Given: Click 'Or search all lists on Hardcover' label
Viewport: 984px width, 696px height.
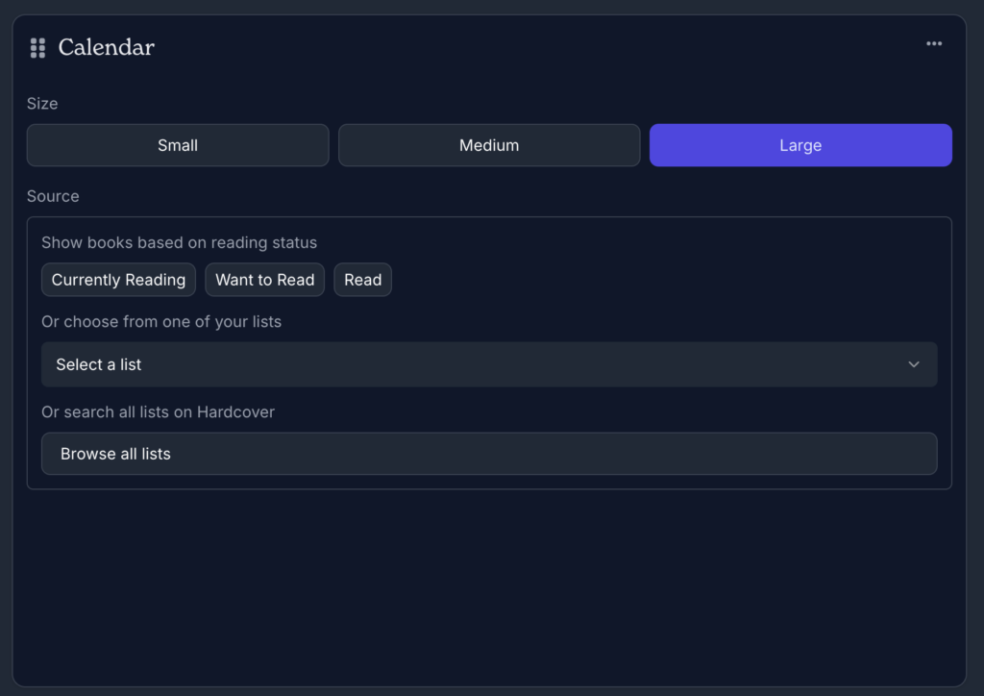Looking at the screenshot, I should pos(158,411).
